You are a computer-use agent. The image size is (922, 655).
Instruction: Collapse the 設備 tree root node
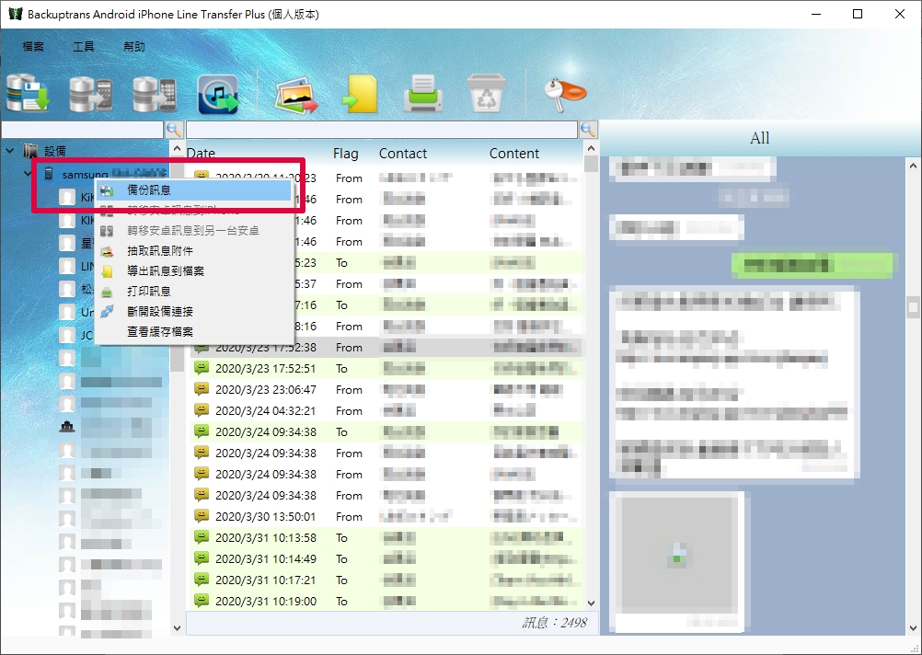click(10, 151)
